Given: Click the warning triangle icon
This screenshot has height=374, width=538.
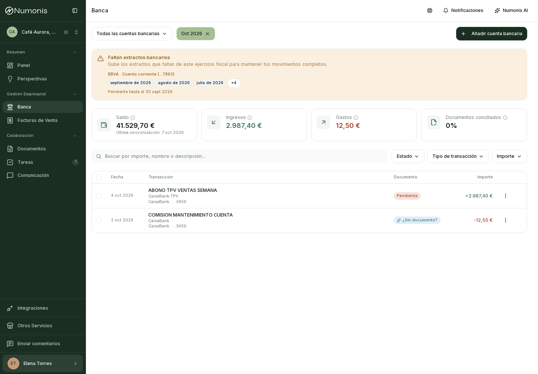Looking at the screenshot, I should [x=101, y=58].
